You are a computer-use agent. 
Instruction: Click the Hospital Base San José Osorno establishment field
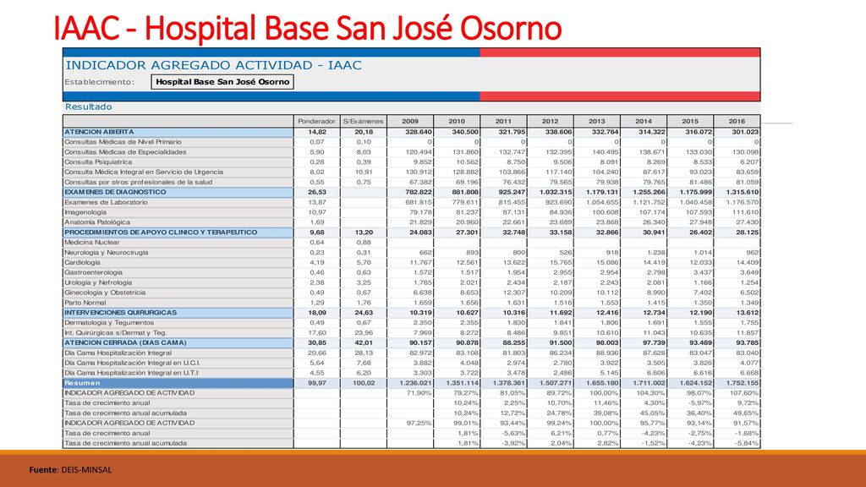222,82
